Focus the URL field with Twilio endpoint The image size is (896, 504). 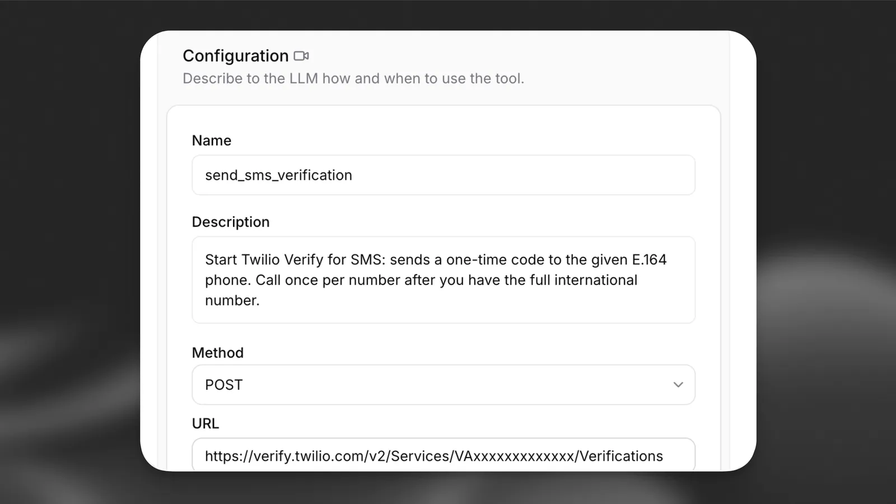tap(444, 455)
